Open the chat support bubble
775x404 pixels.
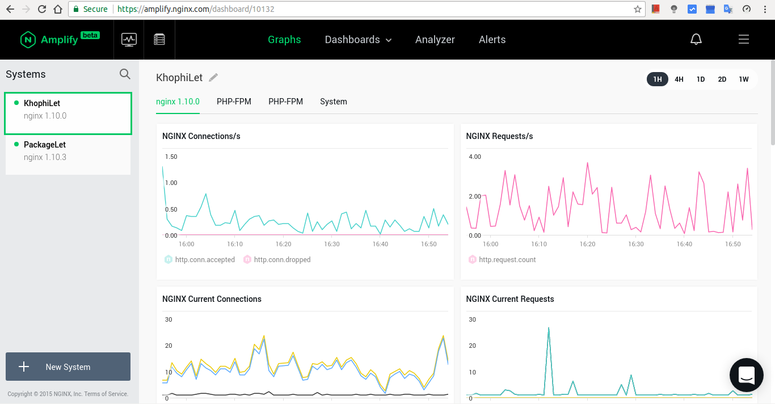pyautogui.click(x=746, y=375)
